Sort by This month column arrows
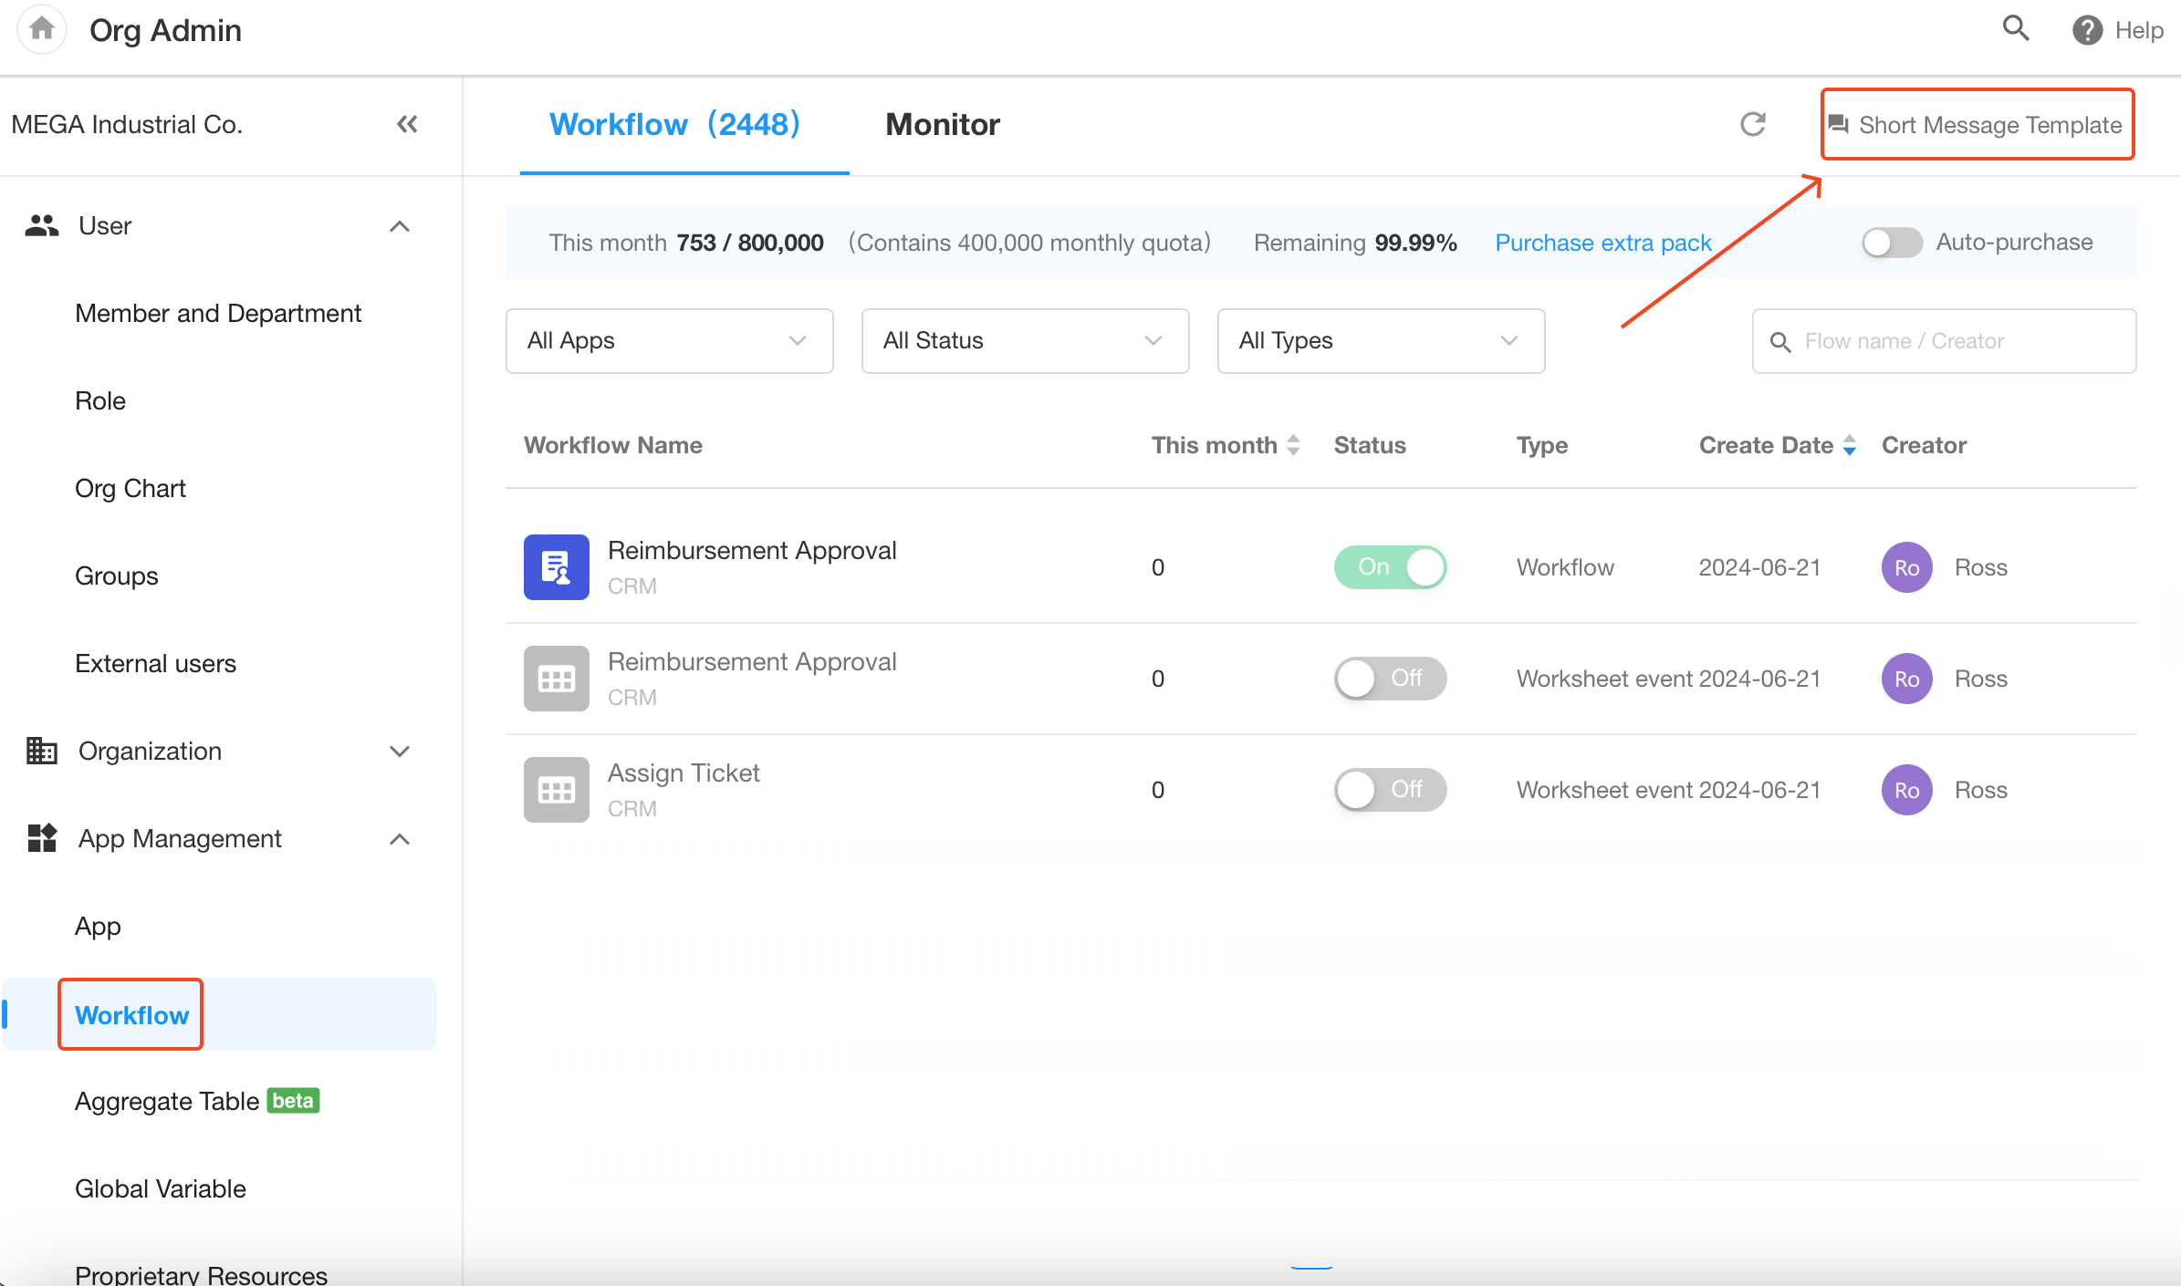 (x=1293, y=445)
